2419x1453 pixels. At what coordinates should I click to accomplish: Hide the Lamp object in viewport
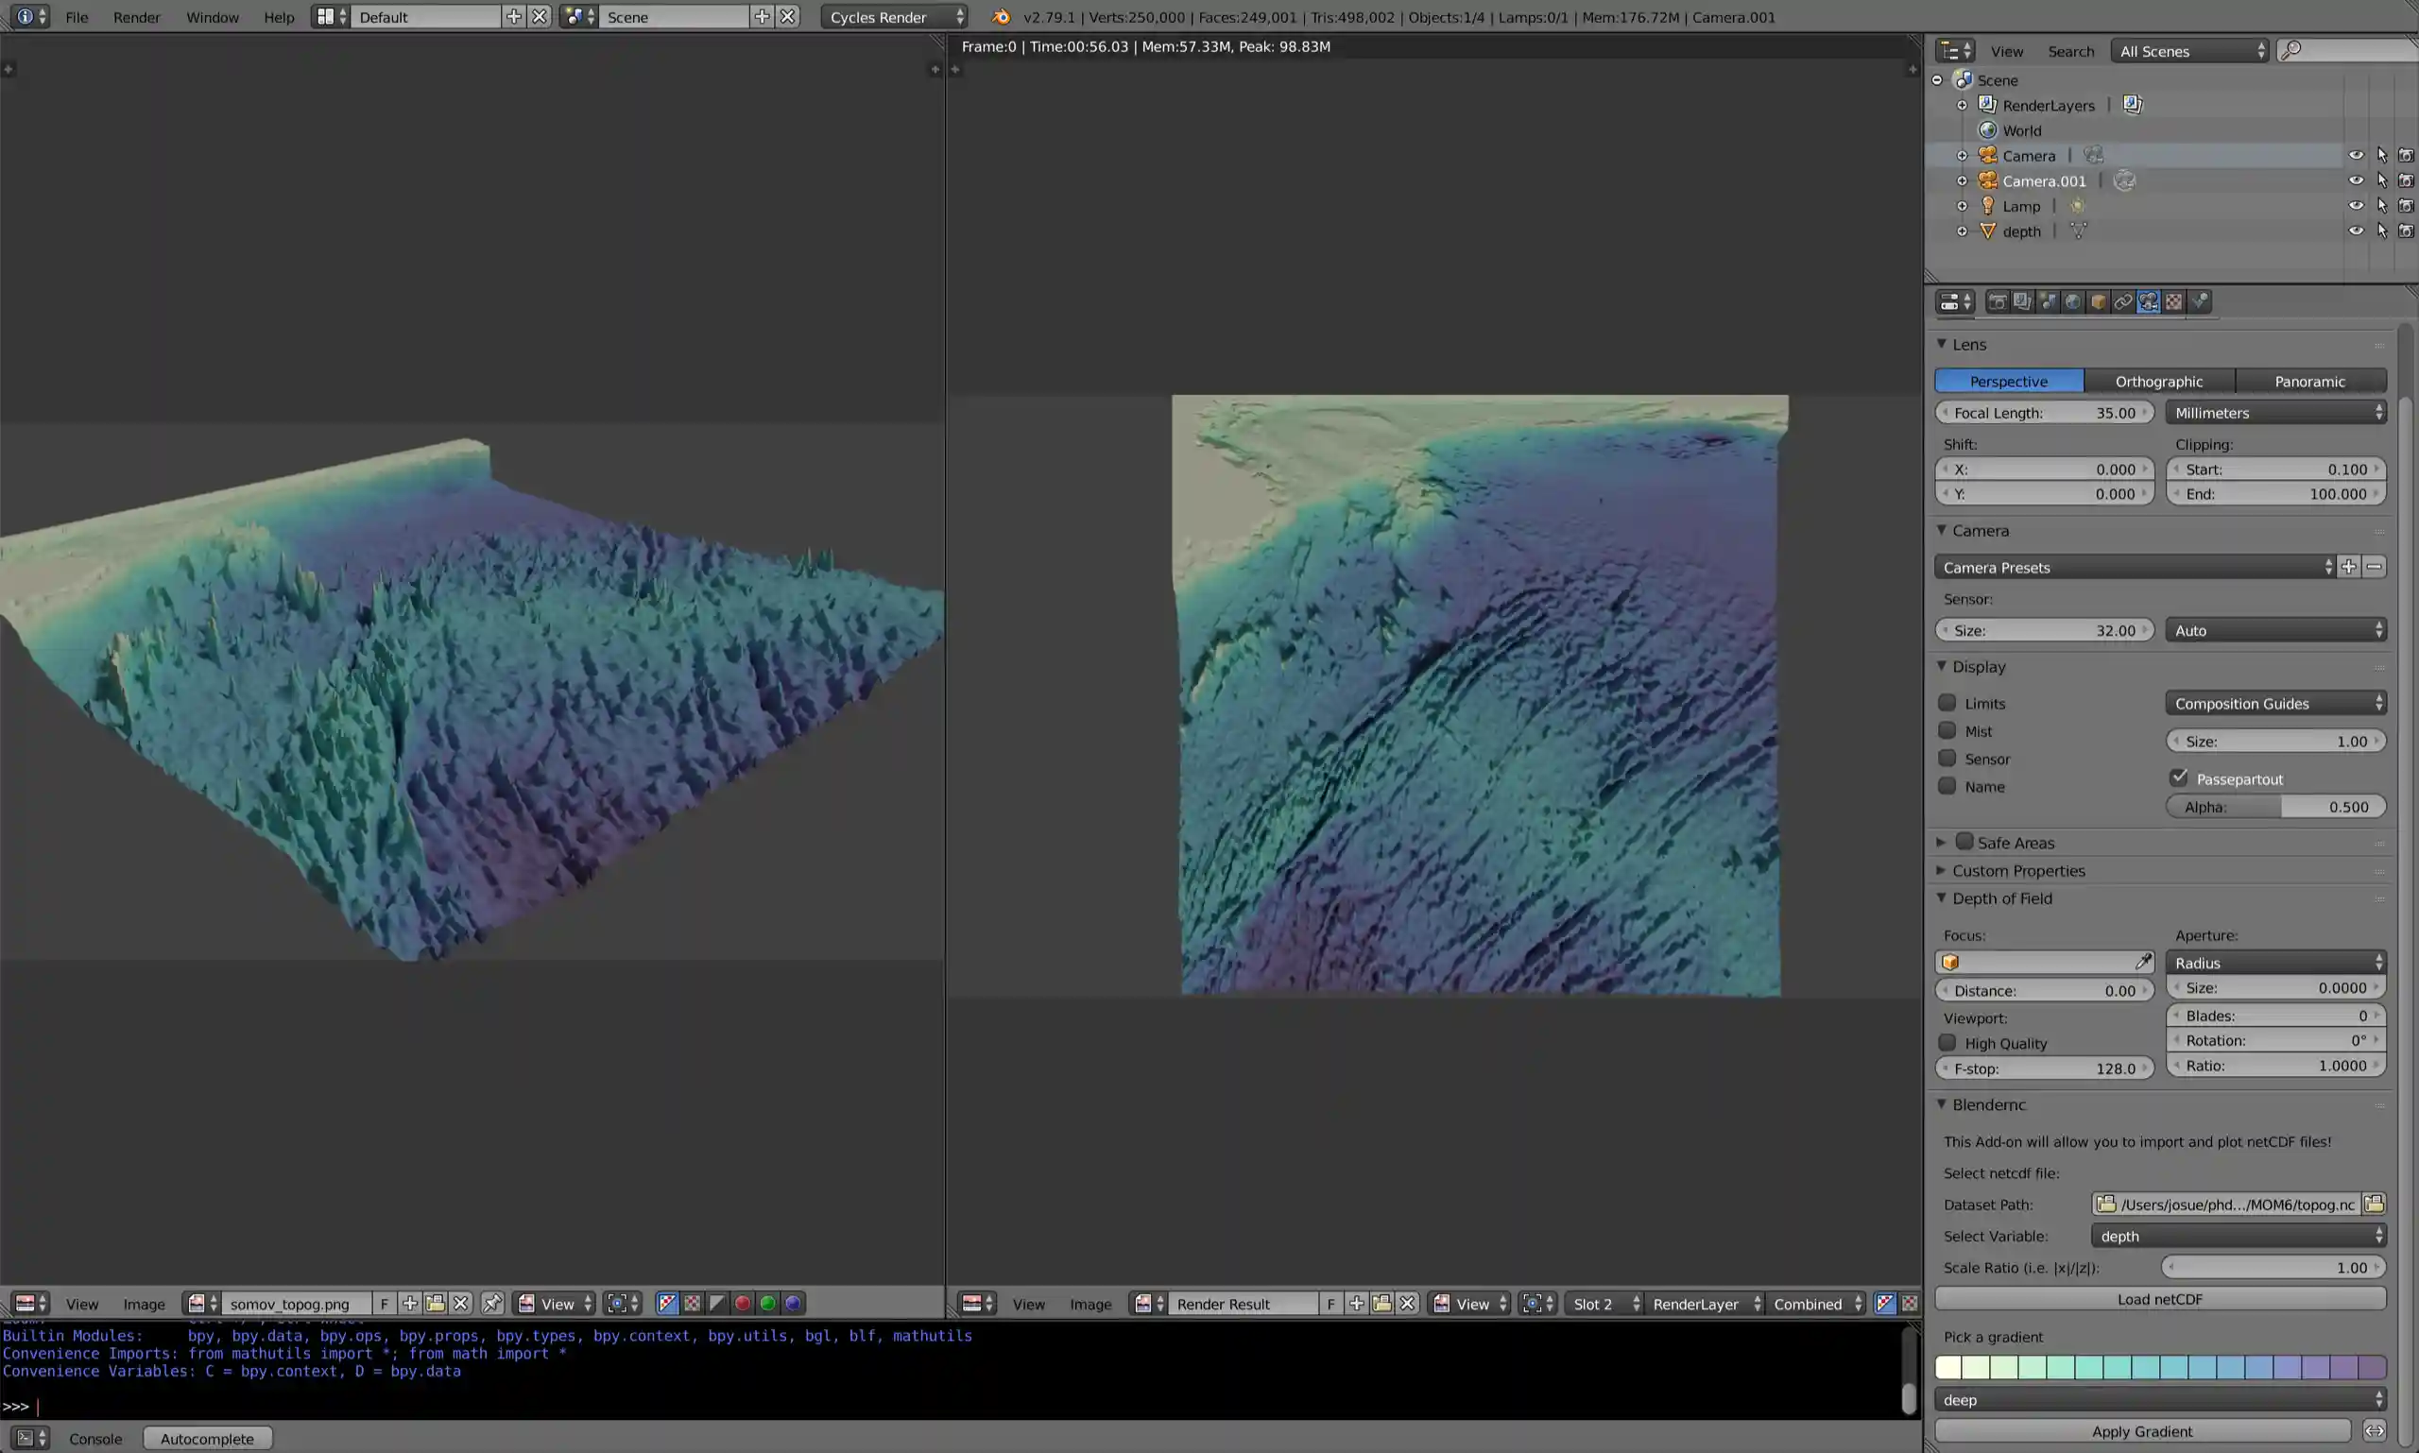click(2356, 206)
